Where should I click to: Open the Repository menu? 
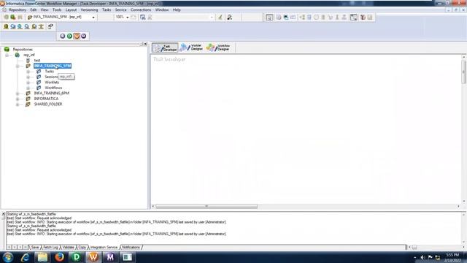tap(18, 9)
